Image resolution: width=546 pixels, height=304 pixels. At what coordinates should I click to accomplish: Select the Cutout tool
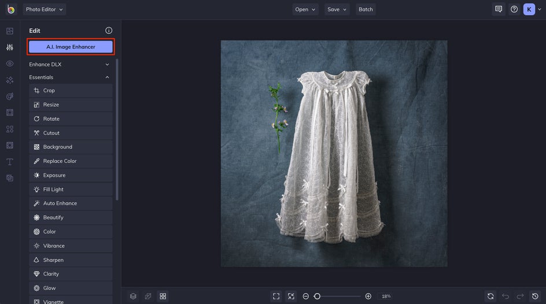click(71, 133)
